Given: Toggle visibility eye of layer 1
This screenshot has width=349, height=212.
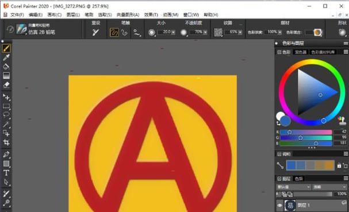Looking at the screenshot, I should [279, 205].
